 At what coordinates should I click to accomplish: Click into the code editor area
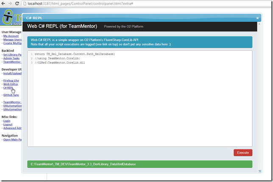140,98
